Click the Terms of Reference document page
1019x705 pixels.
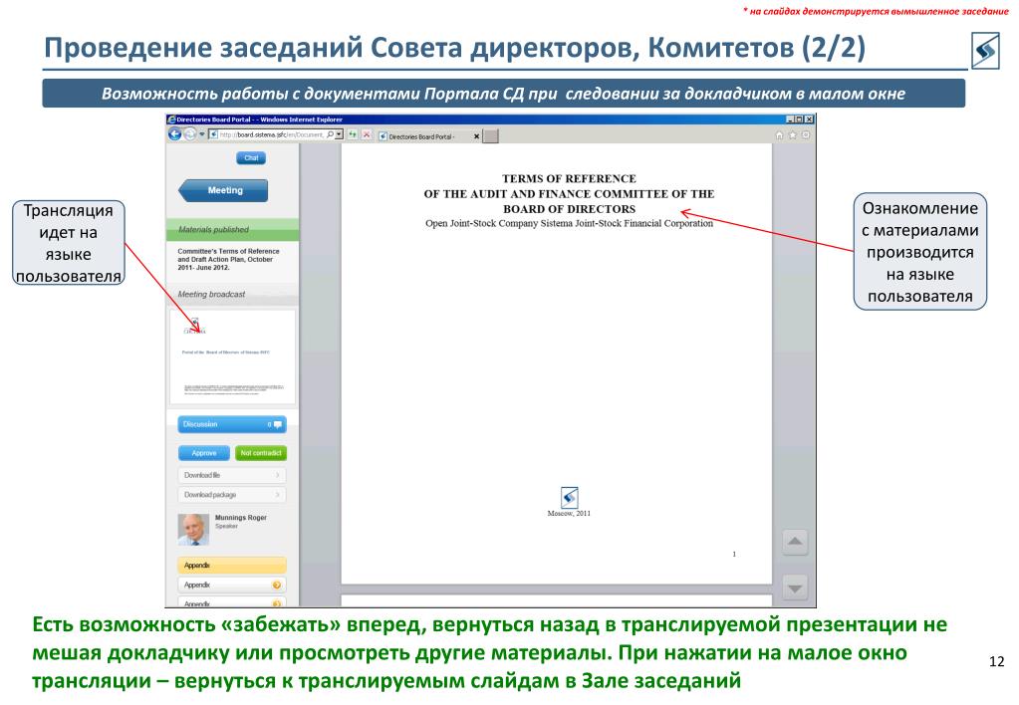[x=556, y=363]
